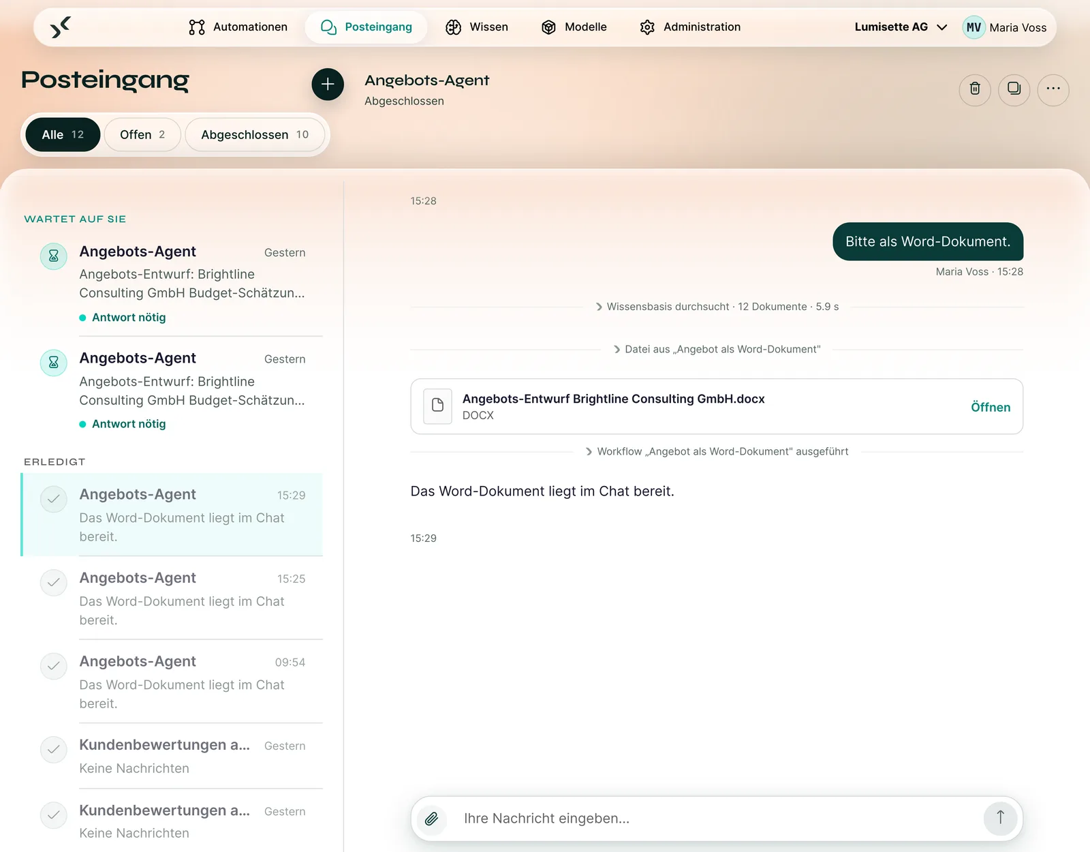Click the file name Angebots-Entwurf Brightline Consulting GmbH.docx
Viewport: 1090px width, 852px height.
pyautogui.click(x=614, y=399)
